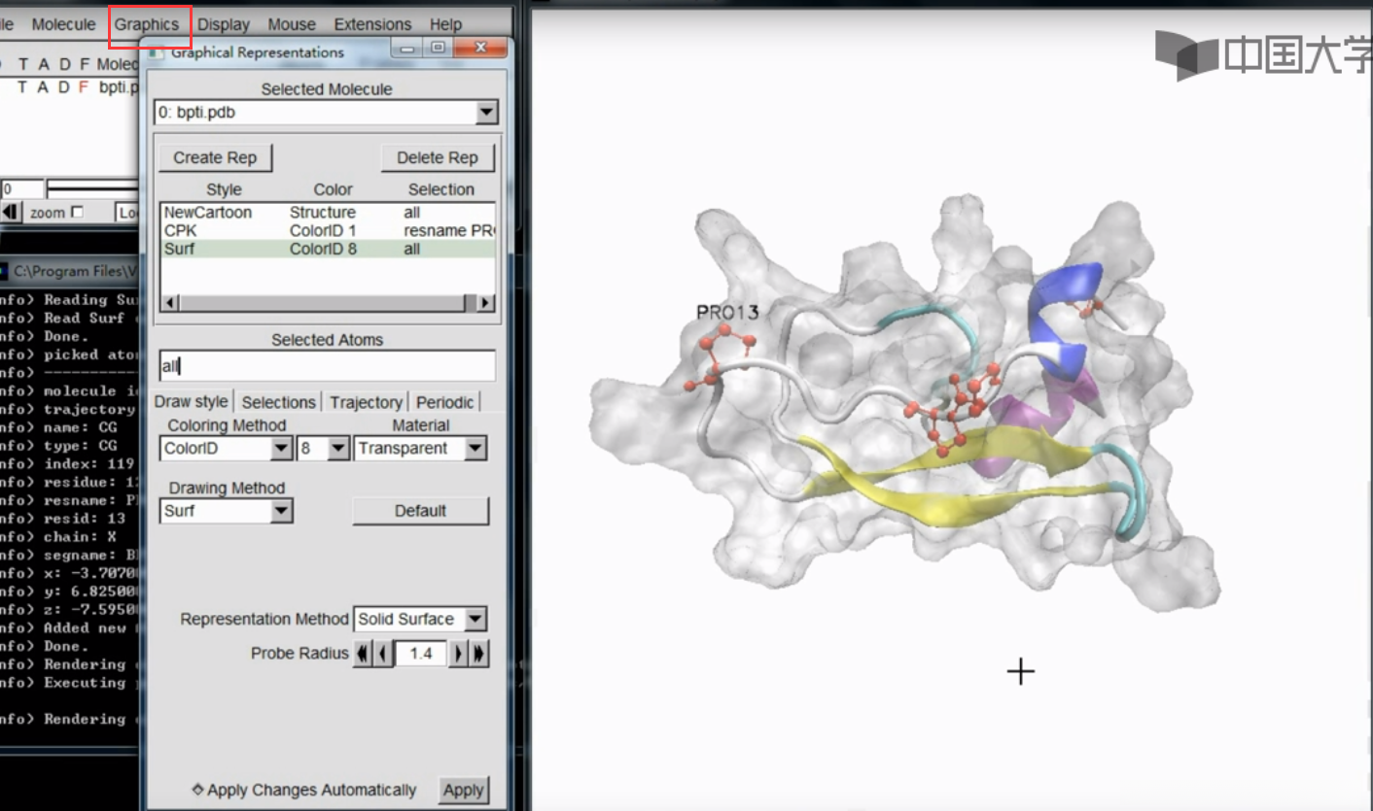
Task: Open the Material dropdown showing Transparent
Action: (x=475, y=449)
